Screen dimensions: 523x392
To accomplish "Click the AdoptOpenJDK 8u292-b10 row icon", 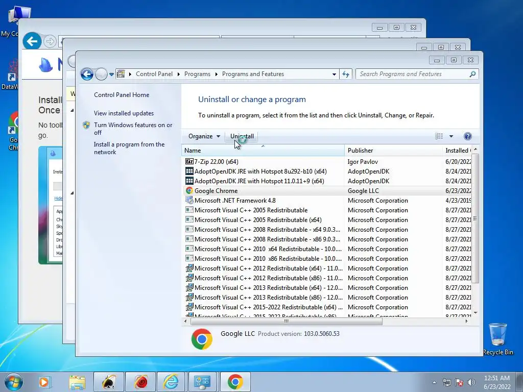I will click(x=189, y=171).
